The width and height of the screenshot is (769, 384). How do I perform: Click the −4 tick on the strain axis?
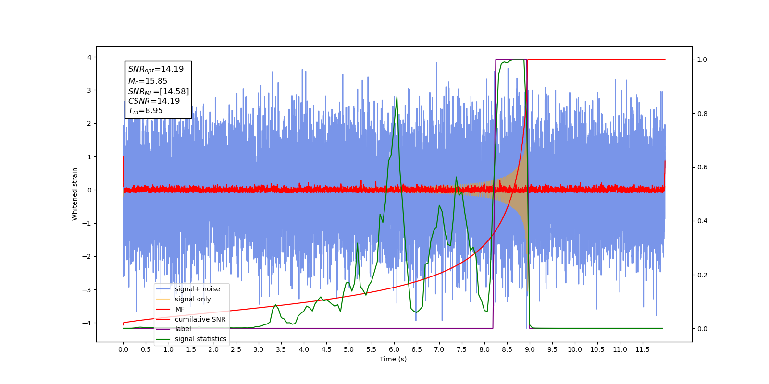[x=87, y=323]
